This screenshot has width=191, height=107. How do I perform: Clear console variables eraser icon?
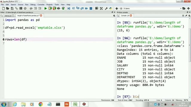tap(186, 16)
